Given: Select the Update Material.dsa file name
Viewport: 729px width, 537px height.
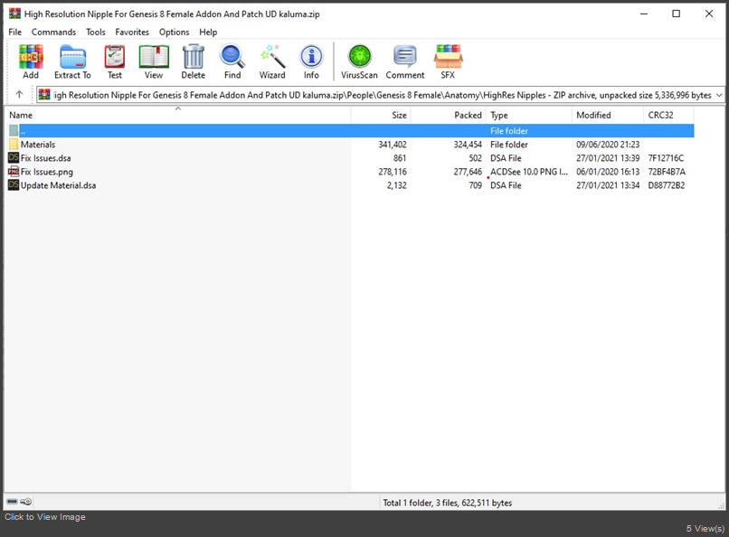Looking at the screenshot, I should [58, 185].
